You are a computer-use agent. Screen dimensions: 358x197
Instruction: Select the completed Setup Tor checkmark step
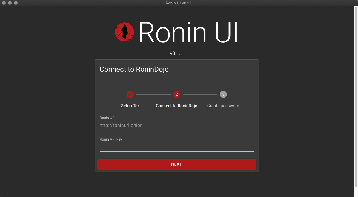pyautogui.click(x=130, y=94)
